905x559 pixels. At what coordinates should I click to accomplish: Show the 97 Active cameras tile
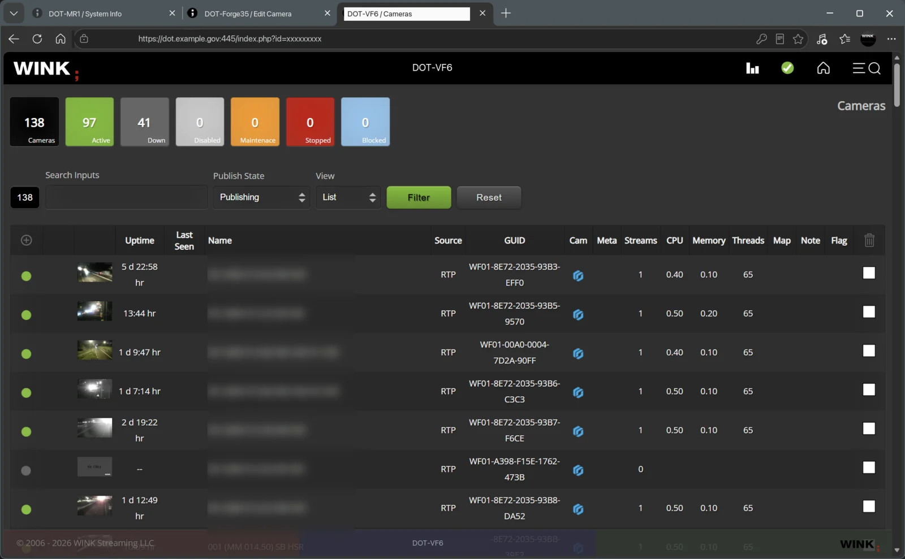[x=89, y=122]
